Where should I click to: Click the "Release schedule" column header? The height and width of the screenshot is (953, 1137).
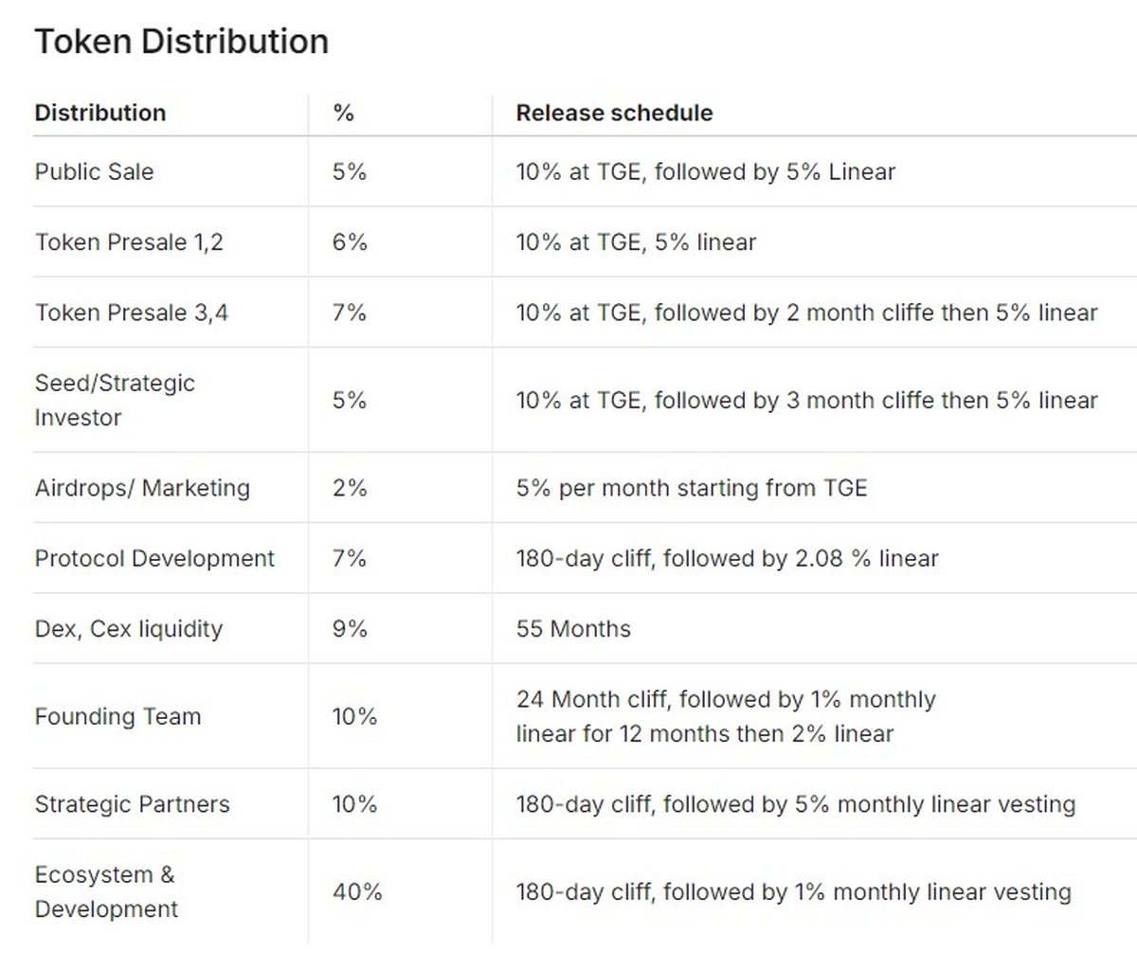coord(614,113)
